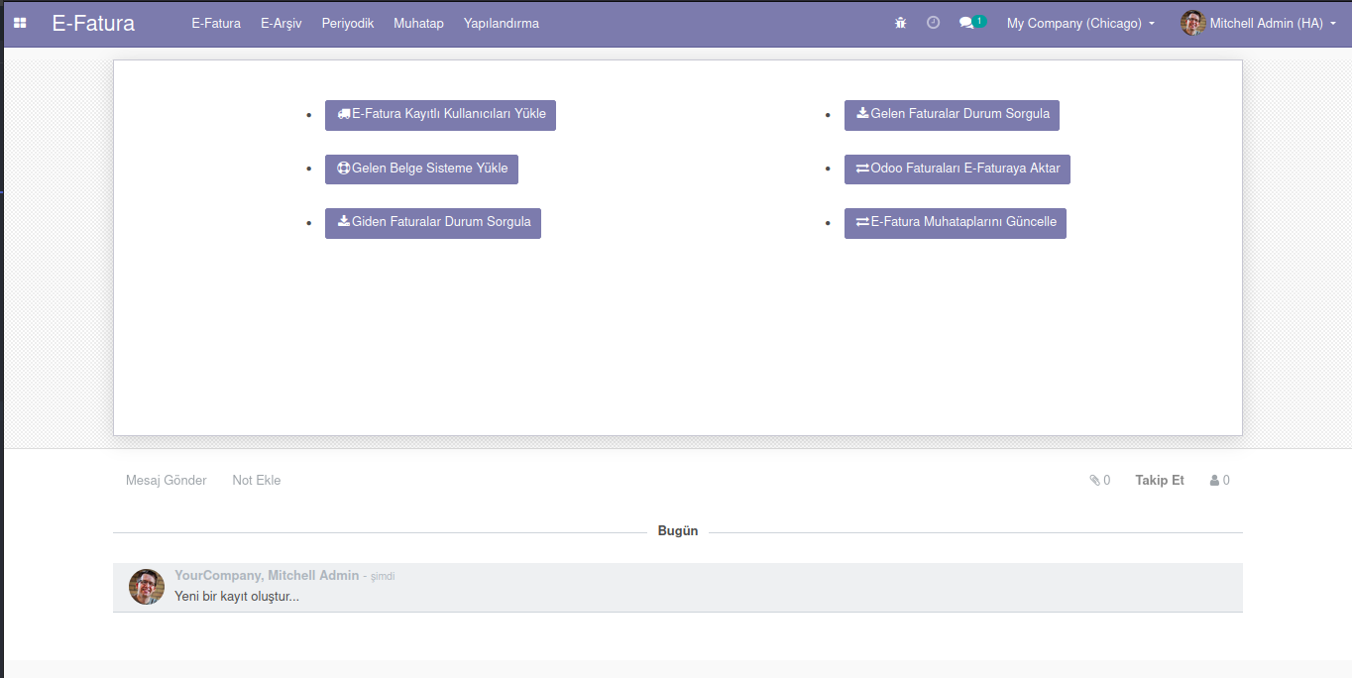
Task: Click Mesaj Gönder link
Action: click(166, 481)
